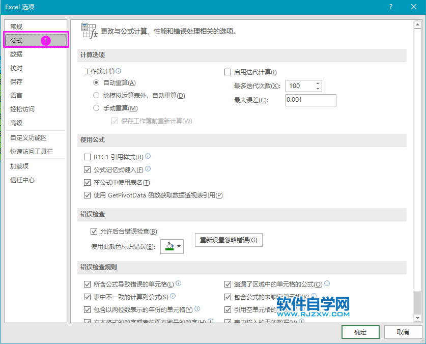The width and height of the screenshot is (426, 344).
Task: Click the info icon next to R1C1 引用样式
Action: (147, 156)
